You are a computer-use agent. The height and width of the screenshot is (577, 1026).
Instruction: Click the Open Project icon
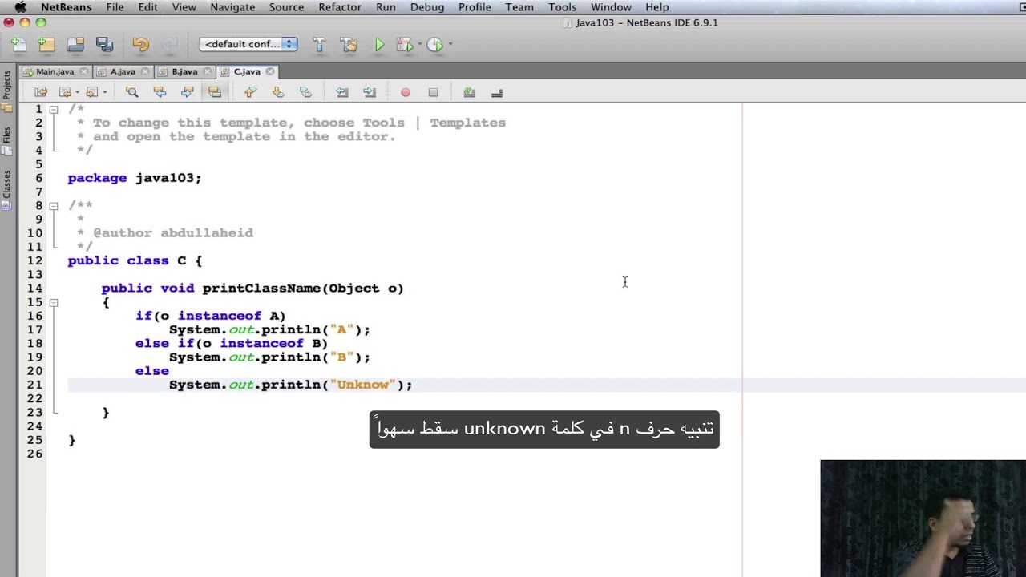point(75,45)
